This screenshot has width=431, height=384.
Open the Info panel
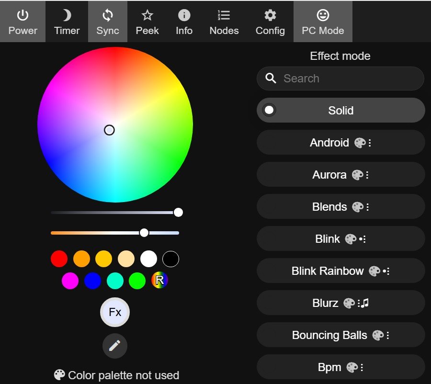pyautogui.click(x=184, y=22)
